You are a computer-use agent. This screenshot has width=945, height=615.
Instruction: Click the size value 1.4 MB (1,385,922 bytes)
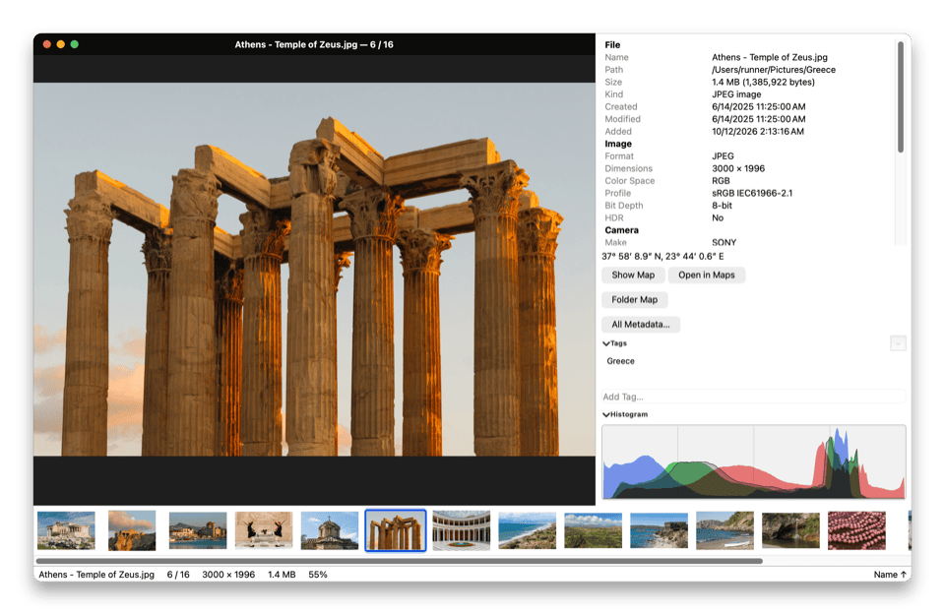[x=763, y=82]
